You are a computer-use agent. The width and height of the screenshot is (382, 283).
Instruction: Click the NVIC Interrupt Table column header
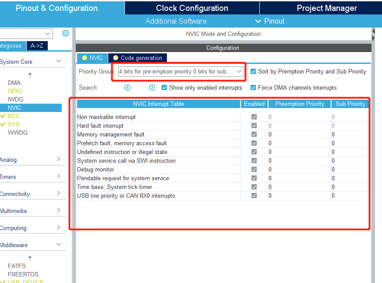click(x=159, y=104)
